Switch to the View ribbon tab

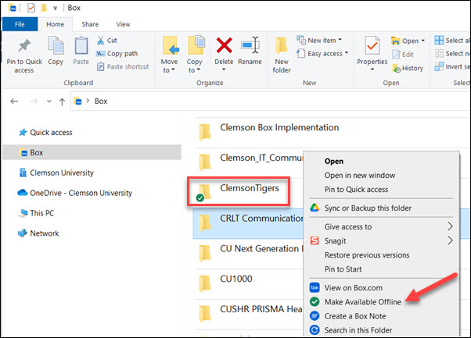[123, 24]
